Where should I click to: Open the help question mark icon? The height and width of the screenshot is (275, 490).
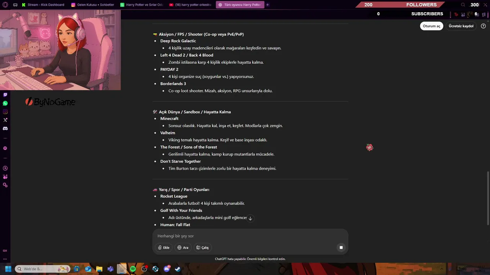(x=483, y=26)
